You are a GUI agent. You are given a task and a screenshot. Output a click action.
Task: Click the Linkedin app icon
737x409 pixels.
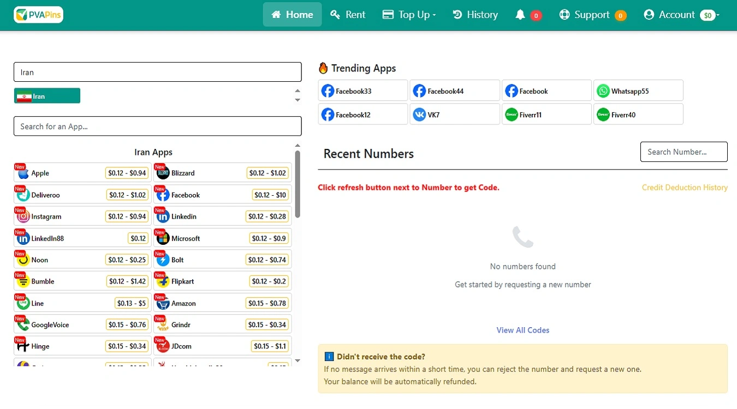[x=163, y=216]
